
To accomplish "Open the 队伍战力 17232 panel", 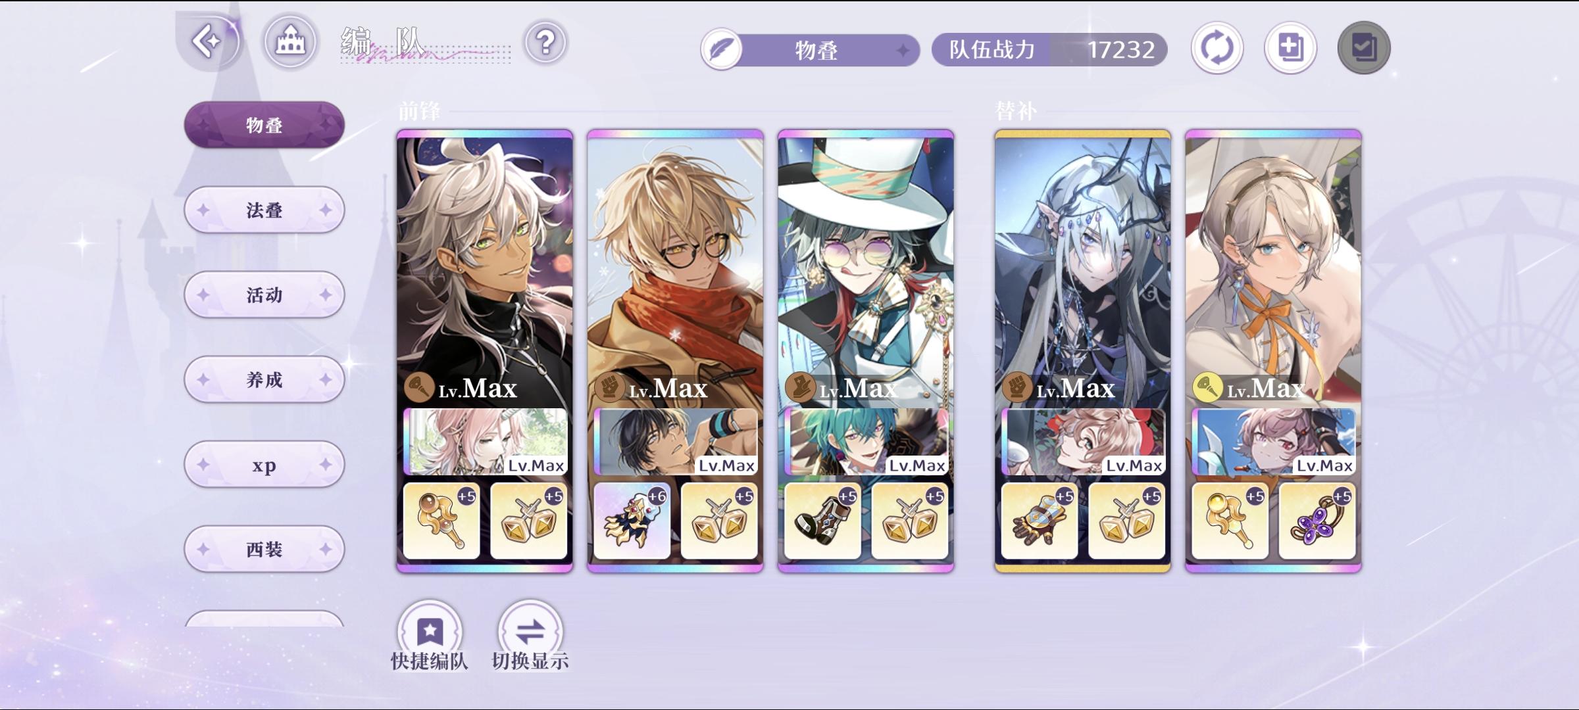I will [1049, 50].
